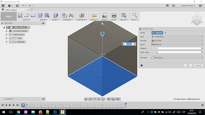Screen dimensions: 205x115
Task: Click the Fit zoom magnifier icon
Action: point(102,99)
